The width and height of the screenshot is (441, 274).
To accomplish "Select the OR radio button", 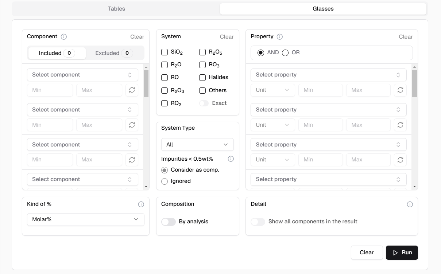I will pos(285,53).
